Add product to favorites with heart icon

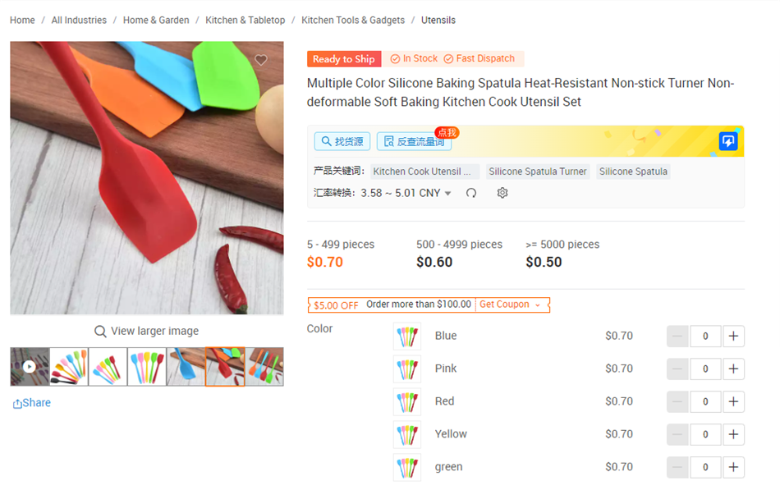click(x=261, y=60)
